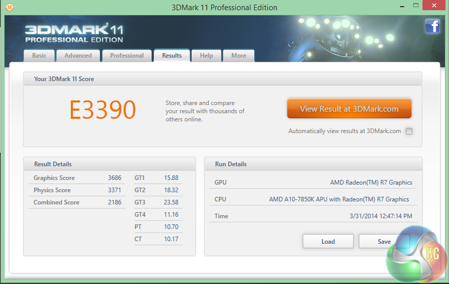Click the E3390 score value
The width and height of the screenshot is (449, 284).
click(102, 110)
